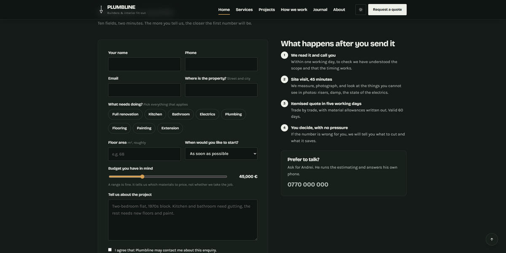The image size is (506, 253).
Task: Click the 45,000 € budget value
Action: pos(248,177)
